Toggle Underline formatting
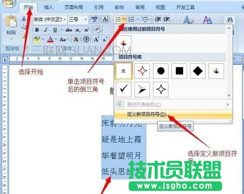 coord(55,30)
